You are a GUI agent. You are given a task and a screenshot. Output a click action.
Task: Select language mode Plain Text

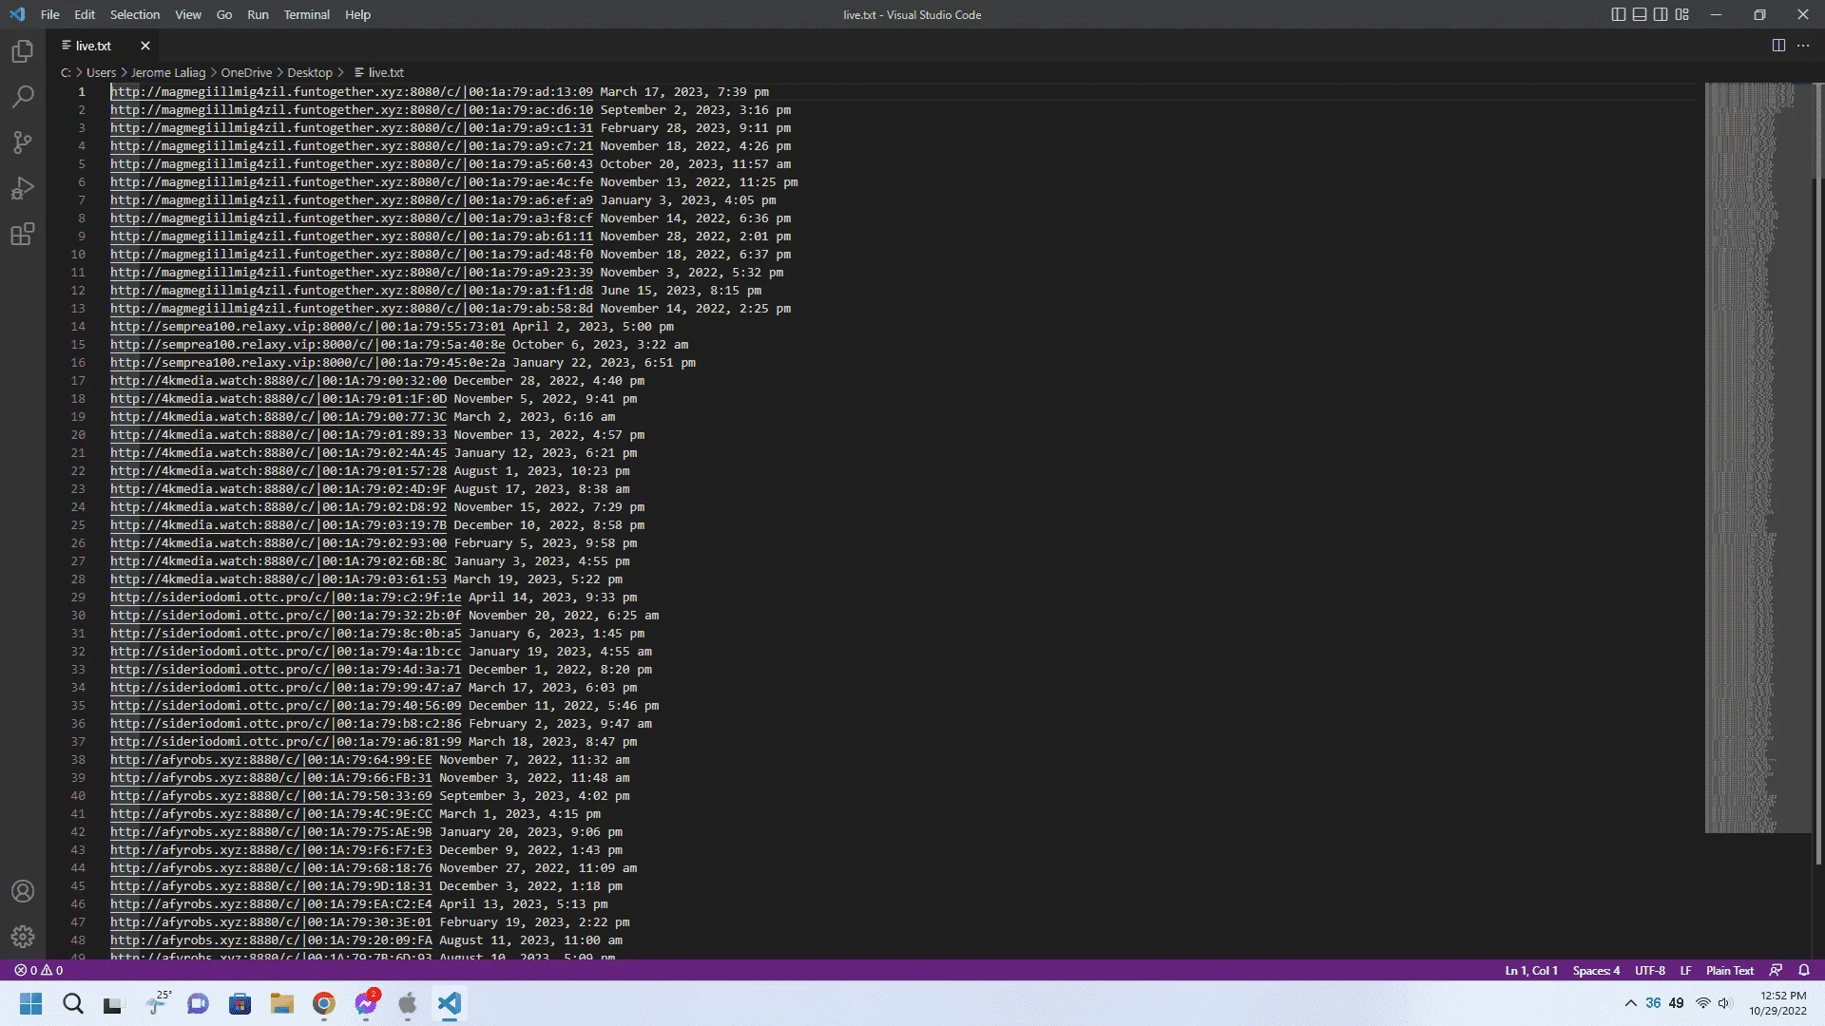click(1730, 971)
